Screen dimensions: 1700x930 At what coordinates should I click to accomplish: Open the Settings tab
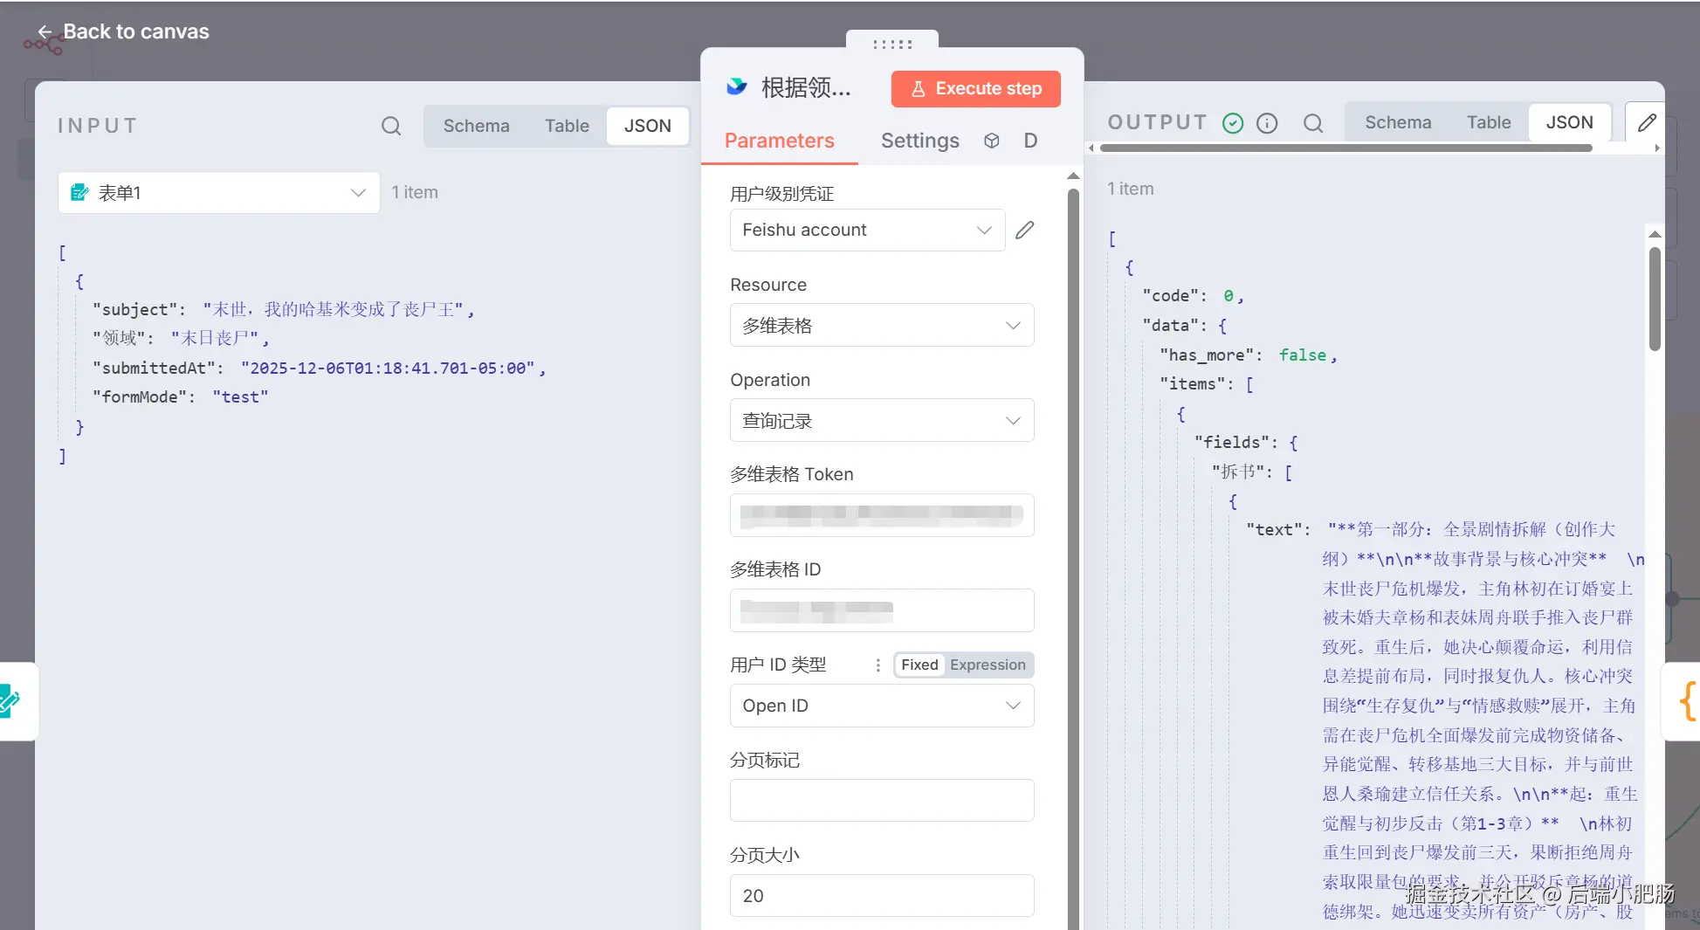[919, 141]
